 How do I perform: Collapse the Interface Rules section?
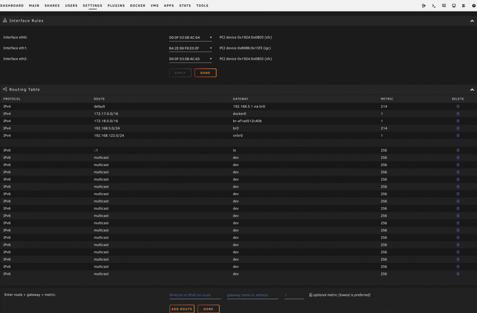(472, 21)
